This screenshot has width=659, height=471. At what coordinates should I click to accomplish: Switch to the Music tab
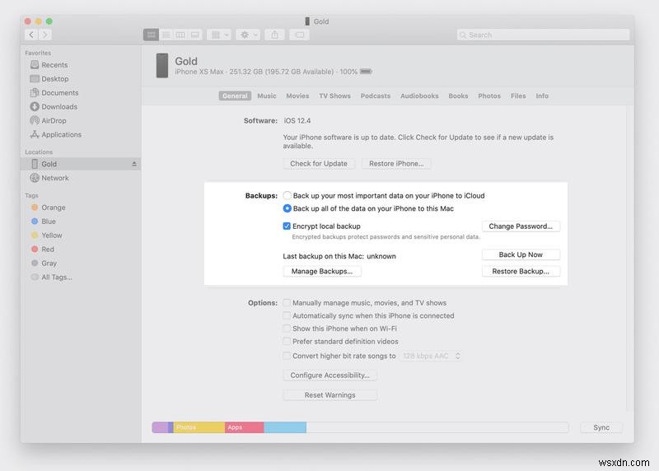266,96
